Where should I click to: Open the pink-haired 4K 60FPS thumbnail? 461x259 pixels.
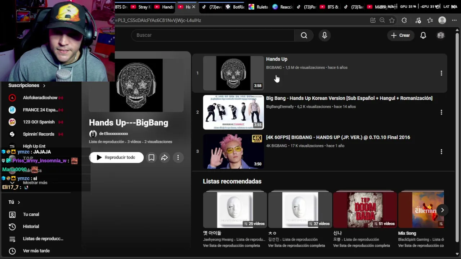(x=233, y=151)
